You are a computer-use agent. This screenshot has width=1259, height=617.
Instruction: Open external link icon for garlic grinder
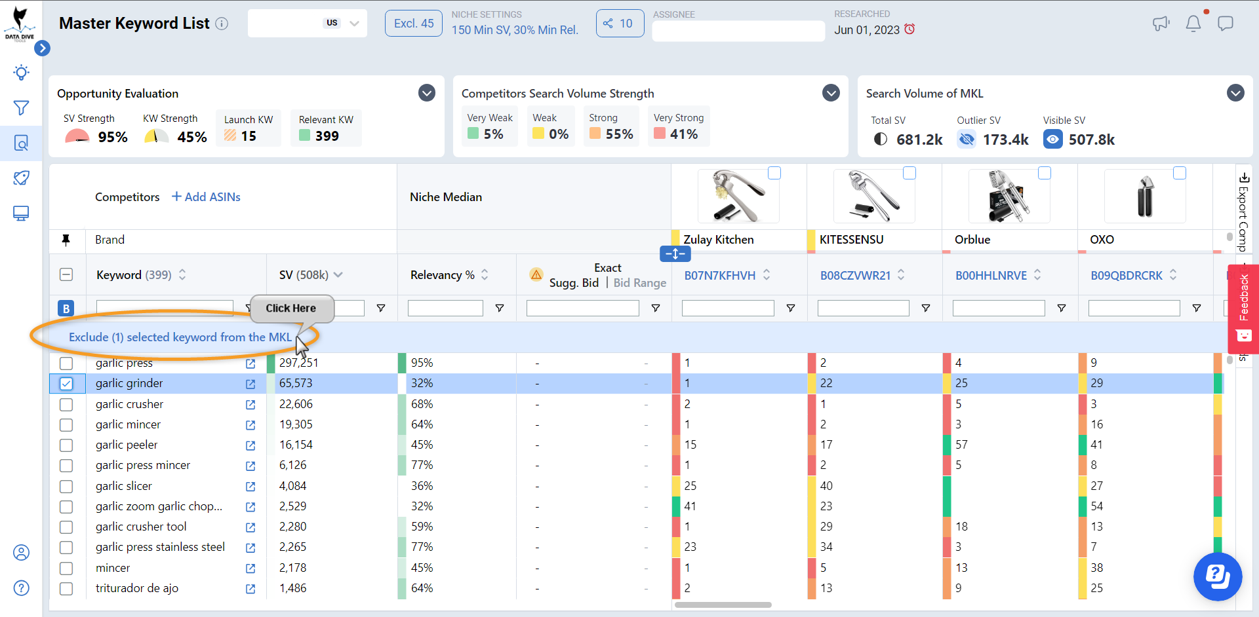[250, 384]
